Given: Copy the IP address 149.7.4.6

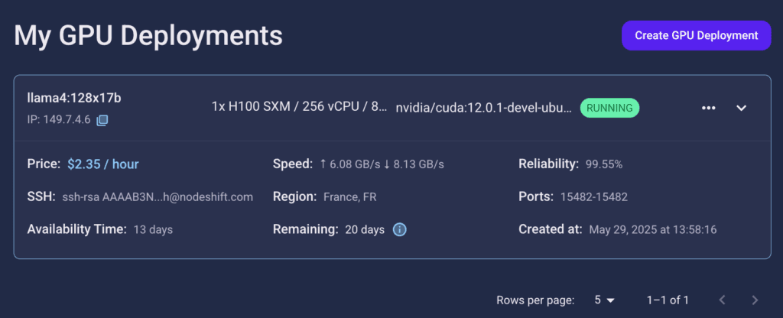Looking at the screenshot, I should [x=102, y=120].
